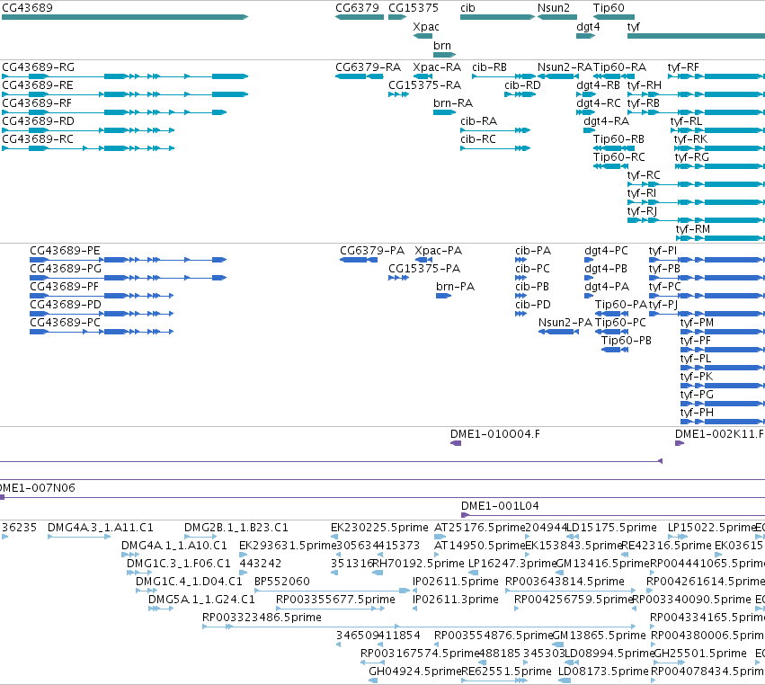Click the cib gene bar
The height and width of the screenshot is (685, 765).
tap(498, 17)
